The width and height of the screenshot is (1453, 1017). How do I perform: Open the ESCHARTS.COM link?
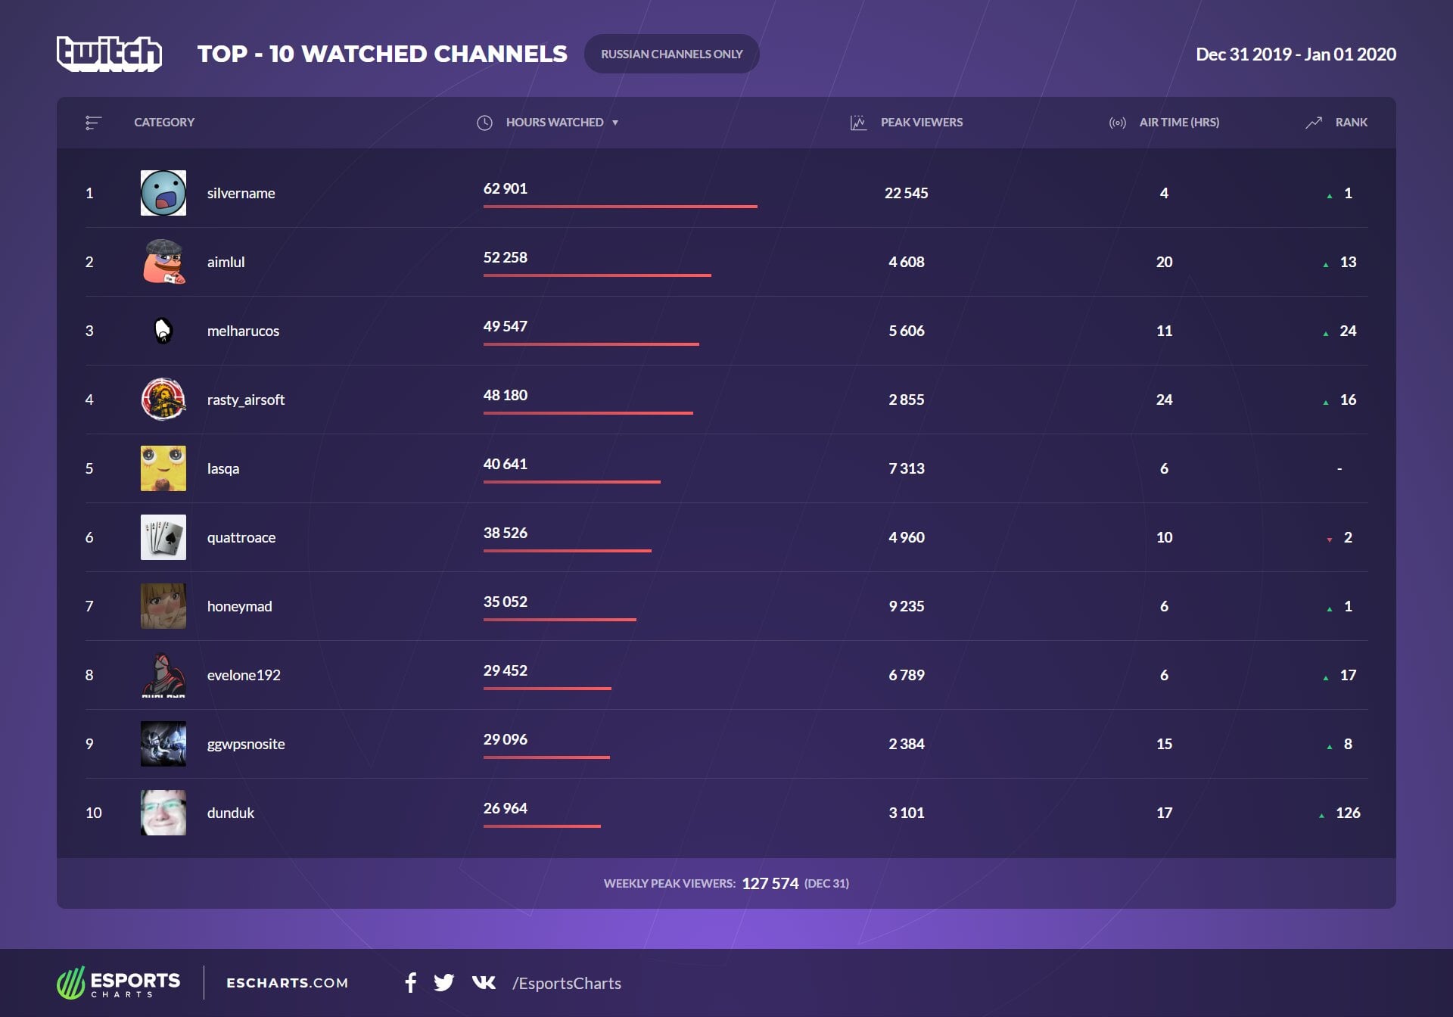pyautogui.click(x=287, y=983)
